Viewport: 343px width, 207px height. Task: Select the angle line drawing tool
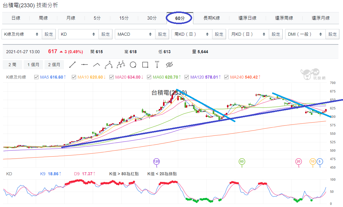click(x=96, y=65)
